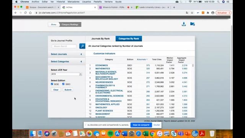Switch to the Journals By Rank tab

100,39
